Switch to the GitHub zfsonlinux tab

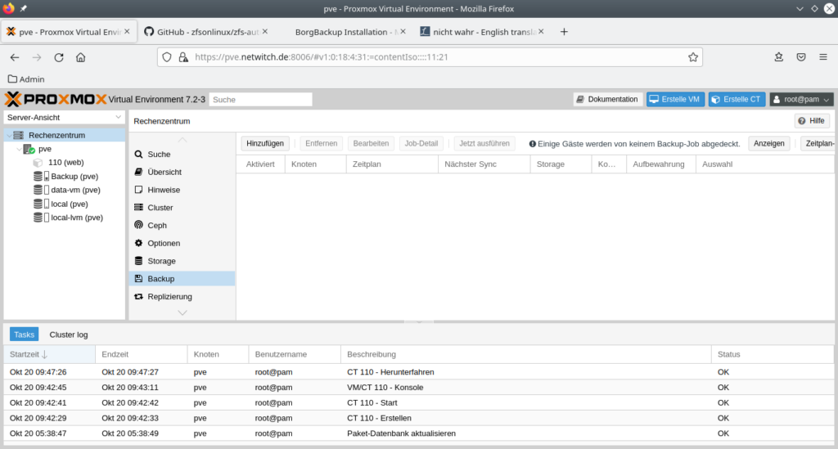pyautogui.click(x=205, y=32)
